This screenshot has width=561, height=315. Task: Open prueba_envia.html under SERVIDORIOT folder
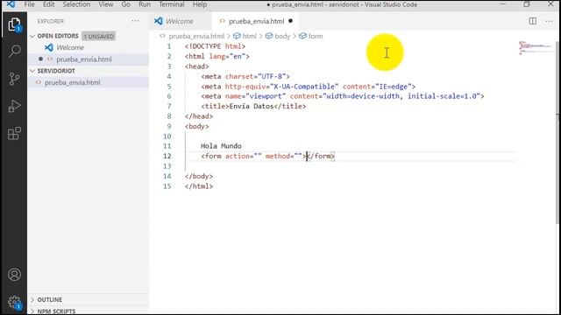point(89,82)
